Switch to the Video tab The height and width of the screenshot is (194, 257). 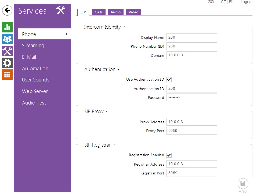pos(133,12)
